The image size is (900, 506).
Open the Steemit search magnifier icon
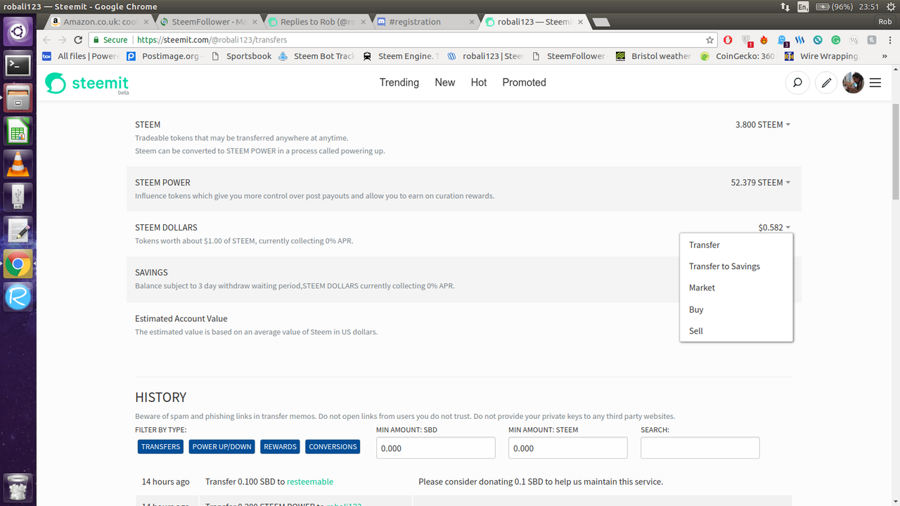click(x=797, y=83)
